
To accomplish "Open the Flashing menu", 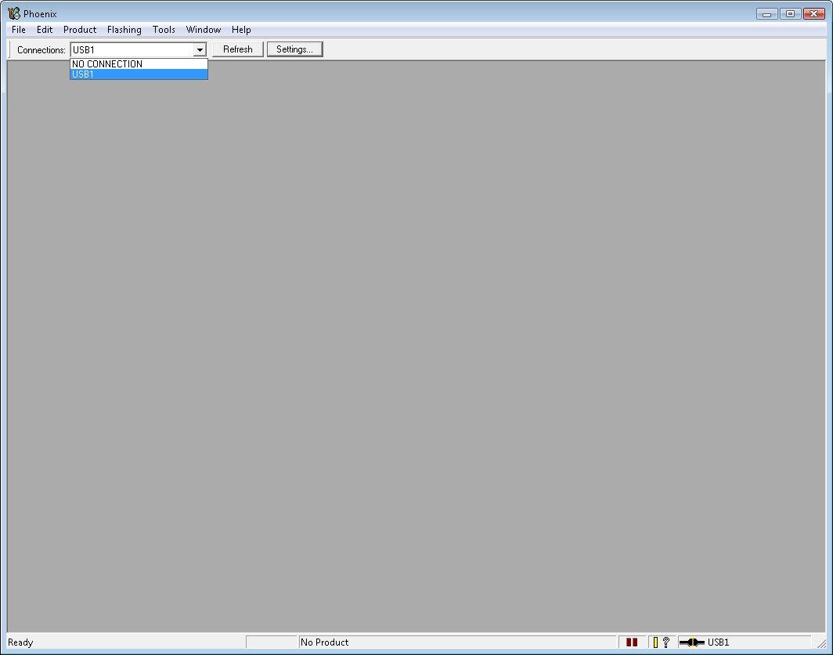I will pos(124,30).
